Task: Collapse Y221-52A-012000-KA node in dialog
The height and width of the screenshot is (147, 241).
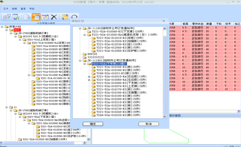Action: 84,35
